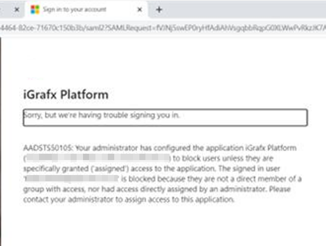Close the "Sign in to your account" tab
The image size is (326, 246).
pyautogui.click(x=140, y=10)
